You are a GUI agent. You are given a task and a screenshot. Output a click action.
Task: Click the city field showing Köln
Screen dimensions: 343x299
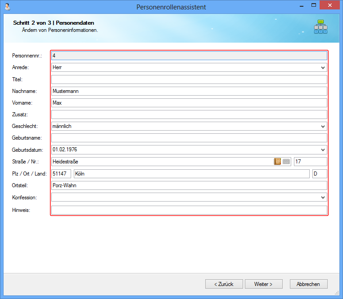(192, 174)
